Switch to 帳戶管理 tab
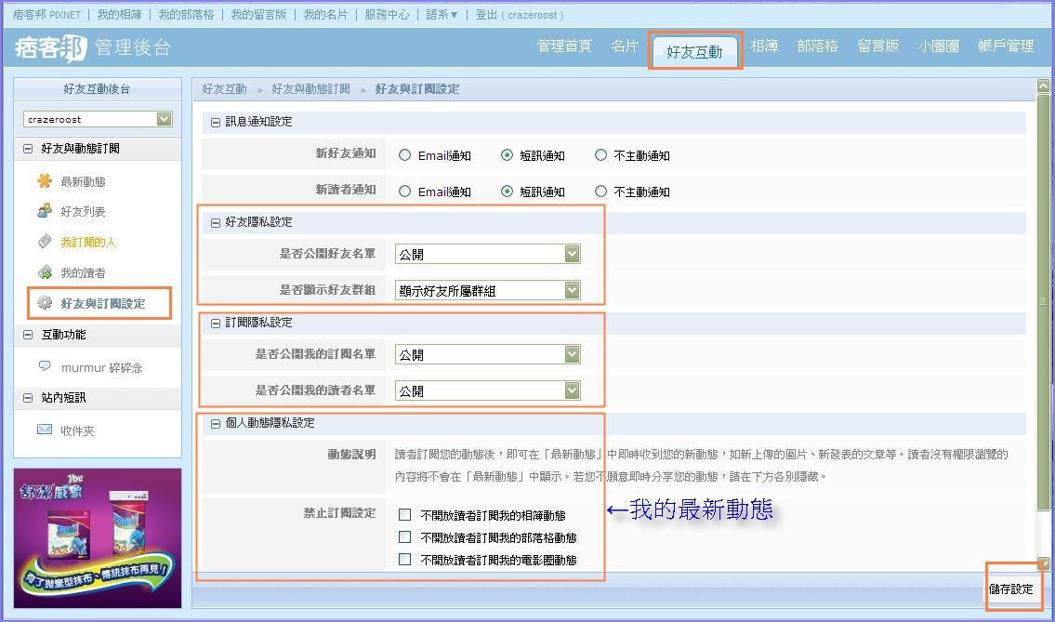The height and width of the screenshot is (622, 1055). click(1006, 46)
